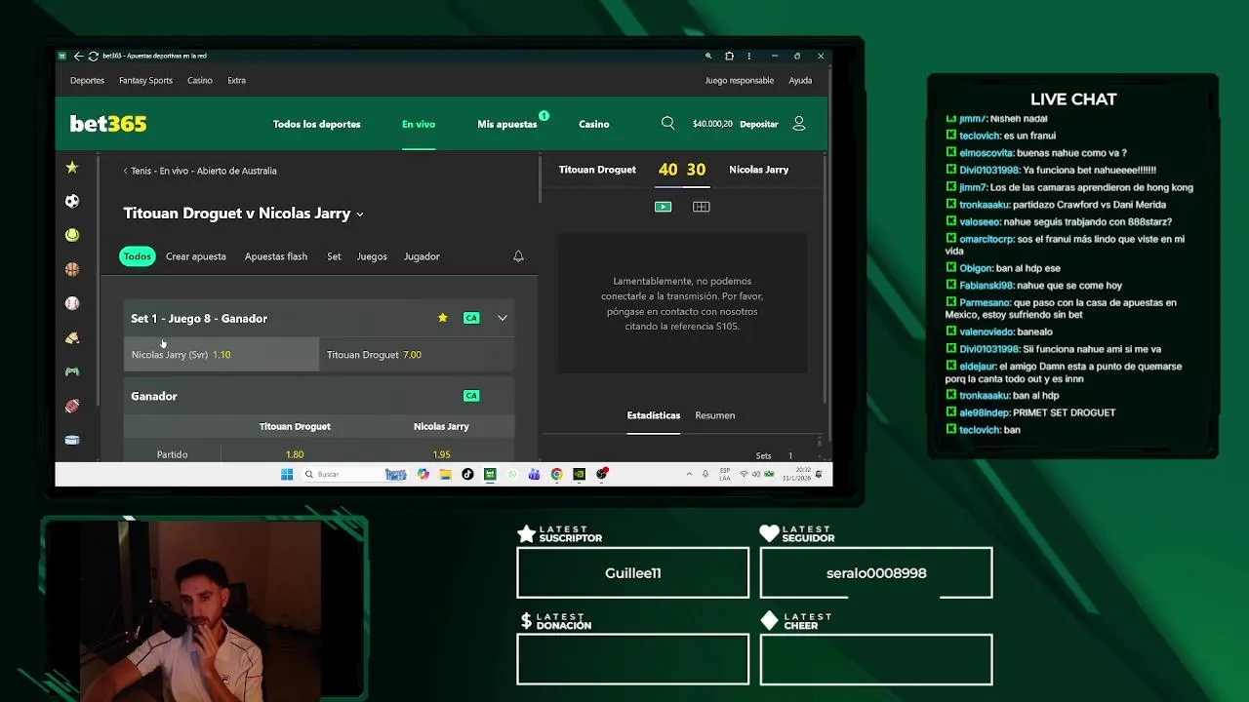This screenshot has height=702, width=1249.
Task: Open the Copilot taskbar icon
Action: 423,475
